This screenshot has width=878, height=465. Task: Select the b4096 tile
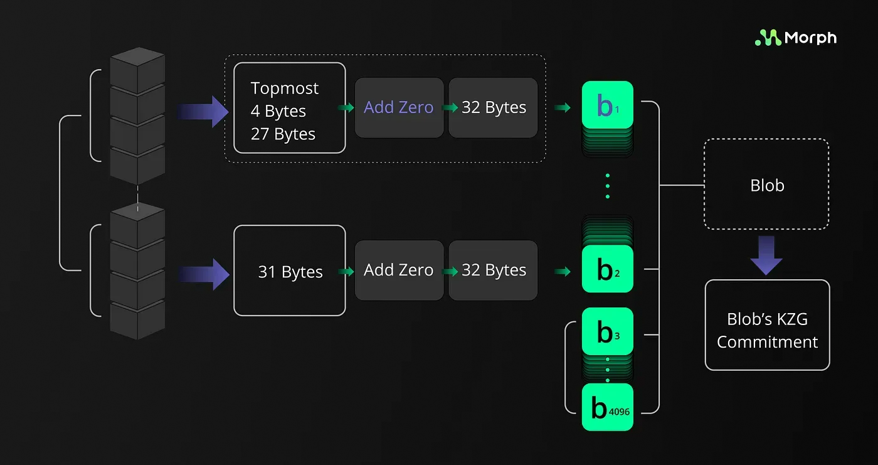[607, 407]
